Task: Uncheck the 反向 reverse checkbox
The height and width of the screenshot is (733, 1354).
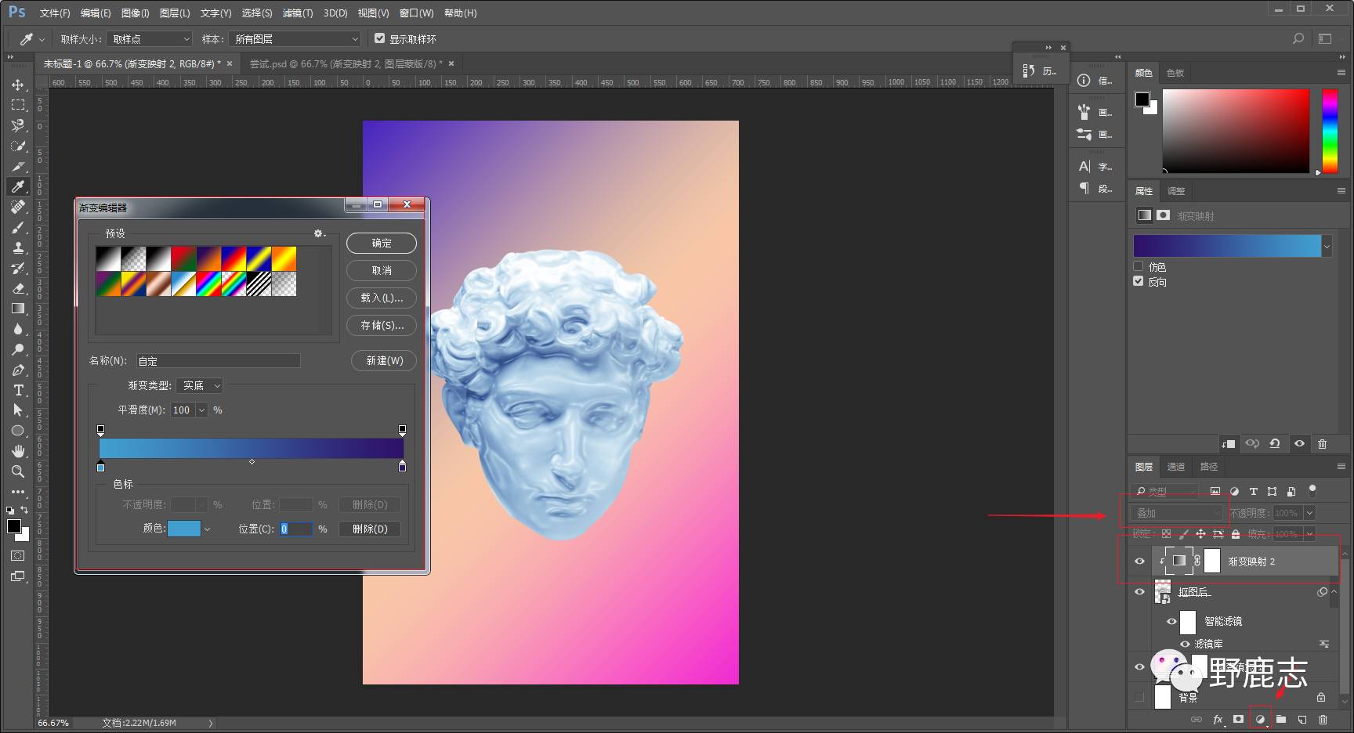Action: [1139, 281]
